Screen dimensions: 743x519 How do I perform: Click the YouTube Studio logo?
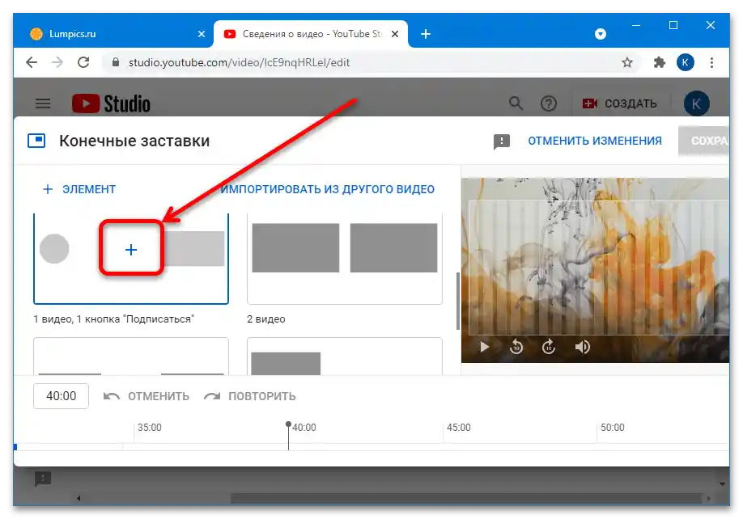pos(111,103)
